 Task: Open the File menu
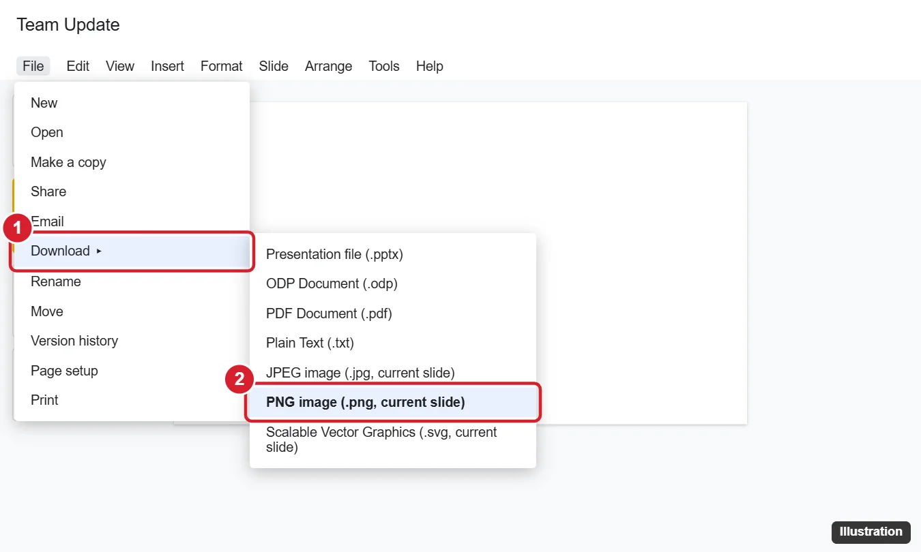pyautogui.click(x=33, y=66)
